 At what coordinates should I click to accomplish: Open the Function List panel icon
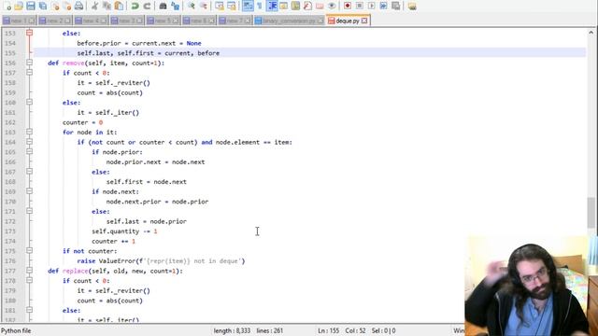tap(307, 7)
